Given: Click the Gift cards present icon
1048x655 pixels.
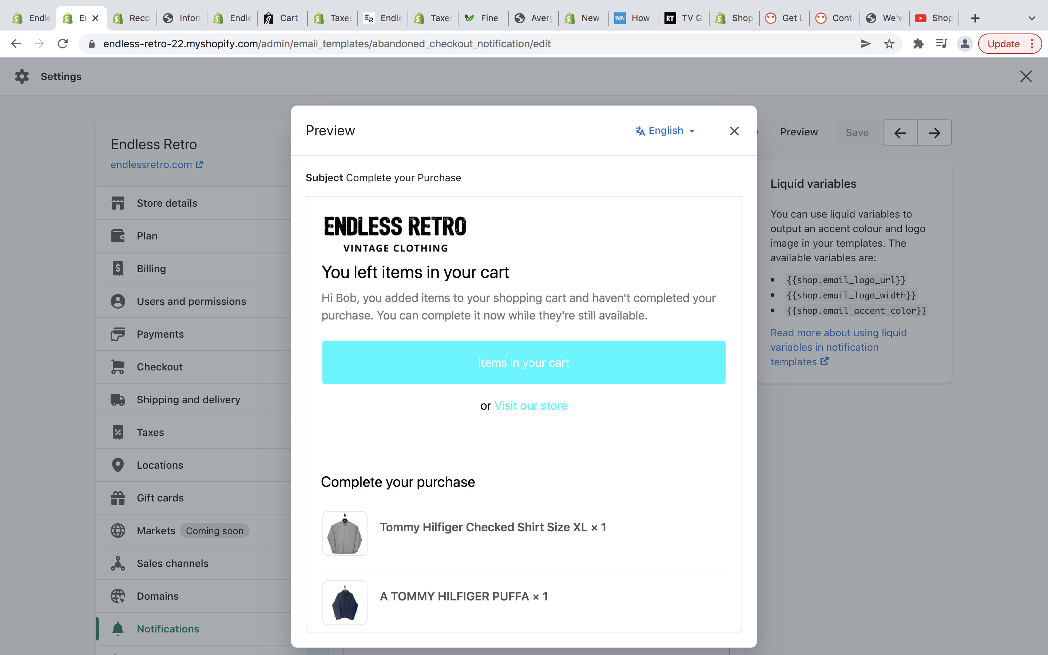Looking at the screenshot, I should (118, 498).
